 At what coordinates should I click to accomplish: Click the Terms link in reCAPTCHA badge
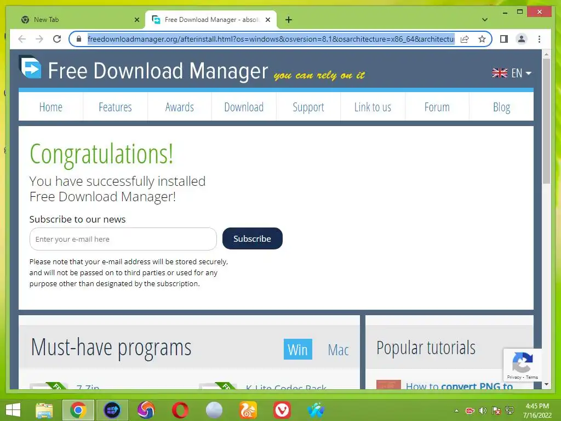[x=531, y=377]
